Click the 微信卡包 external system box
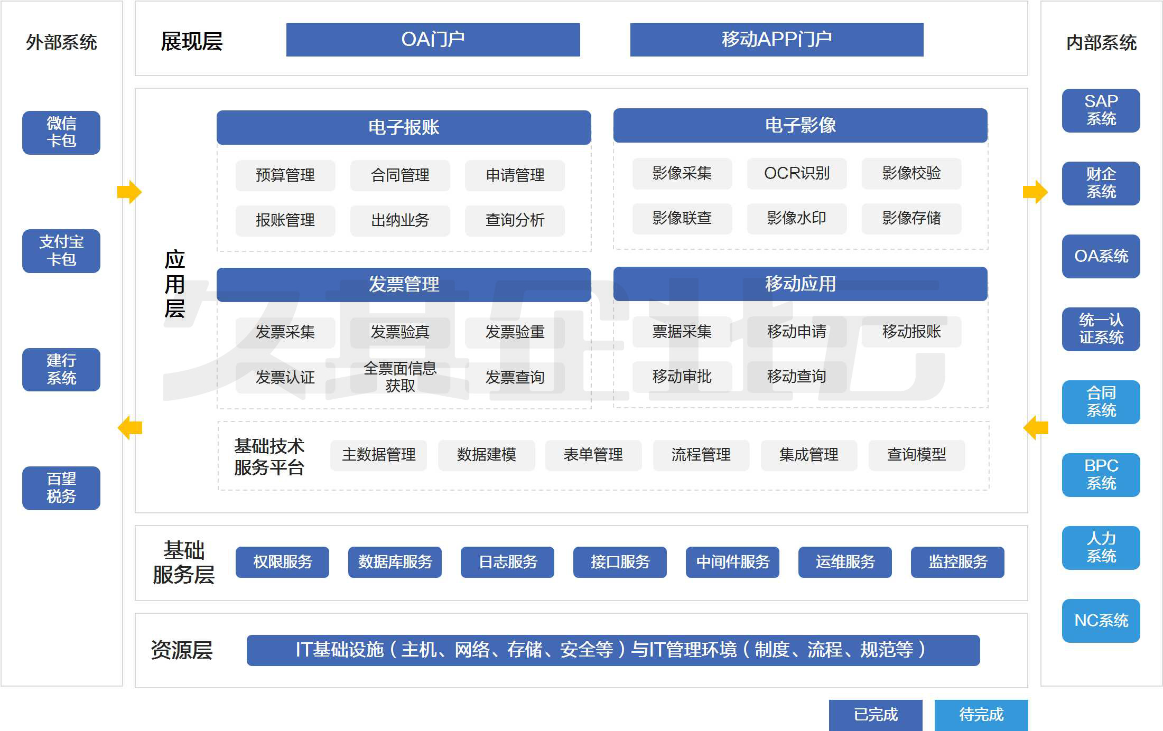The width and height of the screenshot is (1163, 731). click(61, 133)
